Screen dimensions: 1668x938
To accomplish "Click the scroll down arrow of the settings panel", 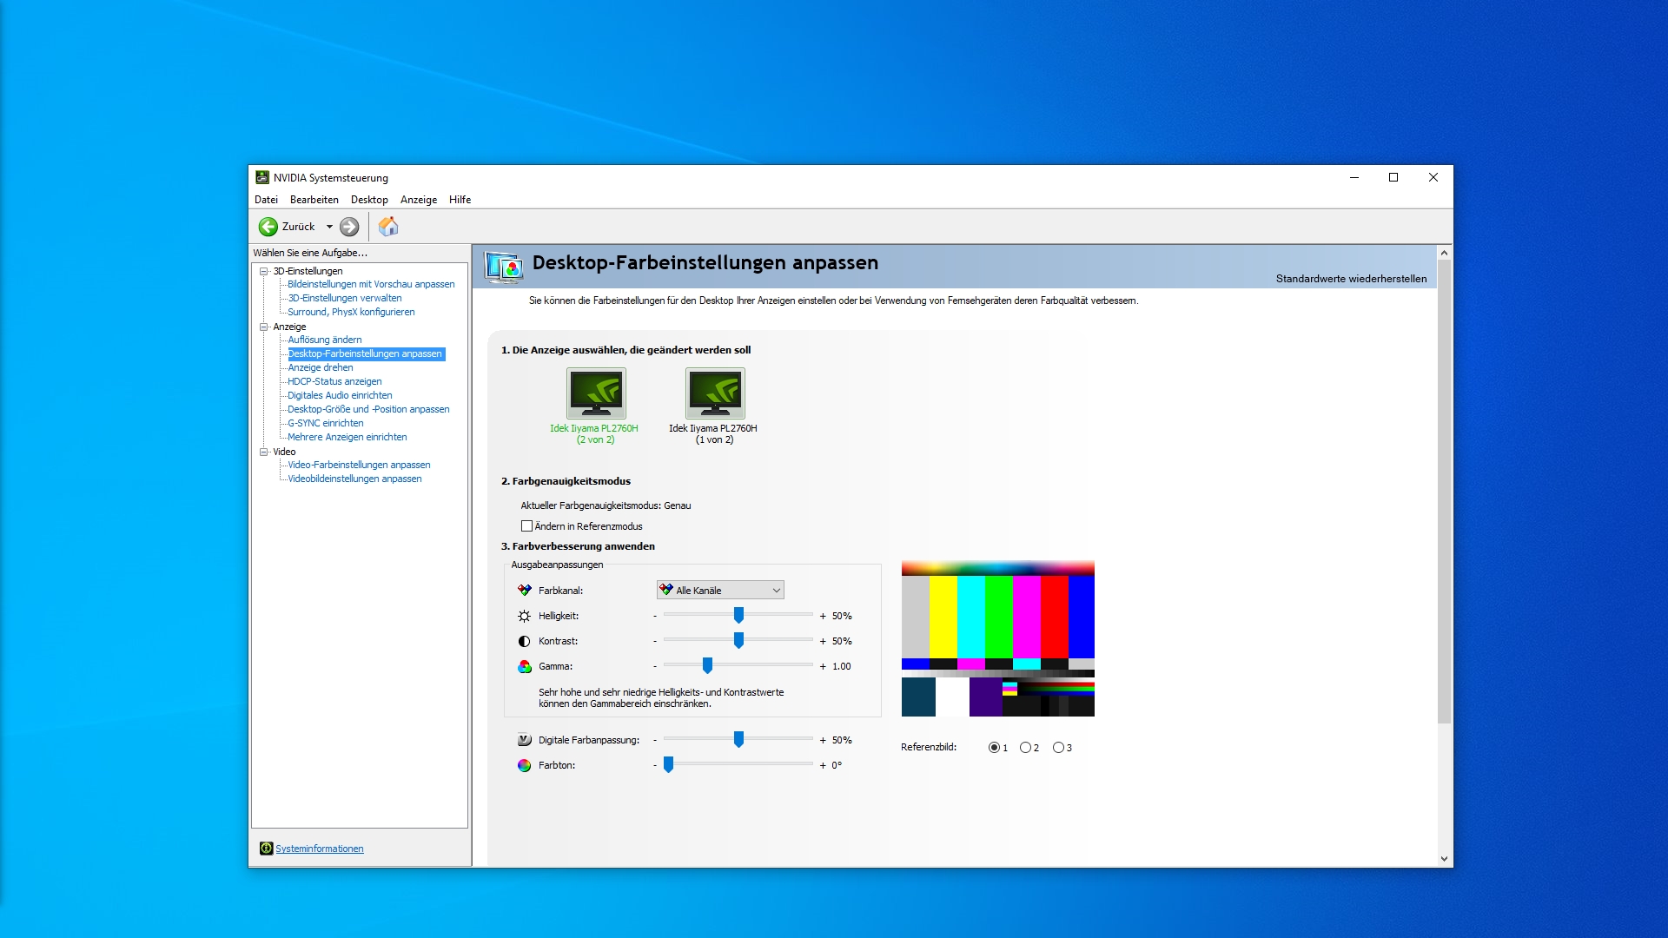I will click(1444, 859).
